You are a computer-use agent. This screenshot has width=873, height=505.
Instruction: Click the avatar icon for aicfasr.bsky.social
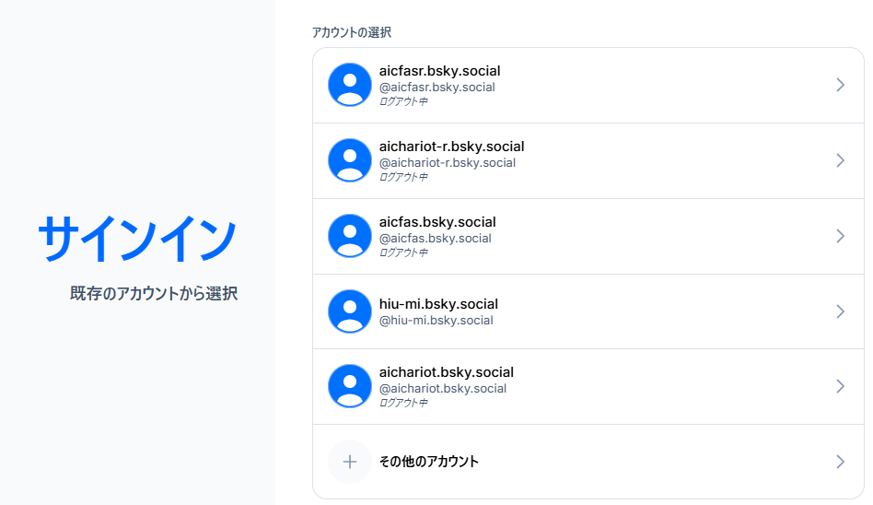point(350,85)
